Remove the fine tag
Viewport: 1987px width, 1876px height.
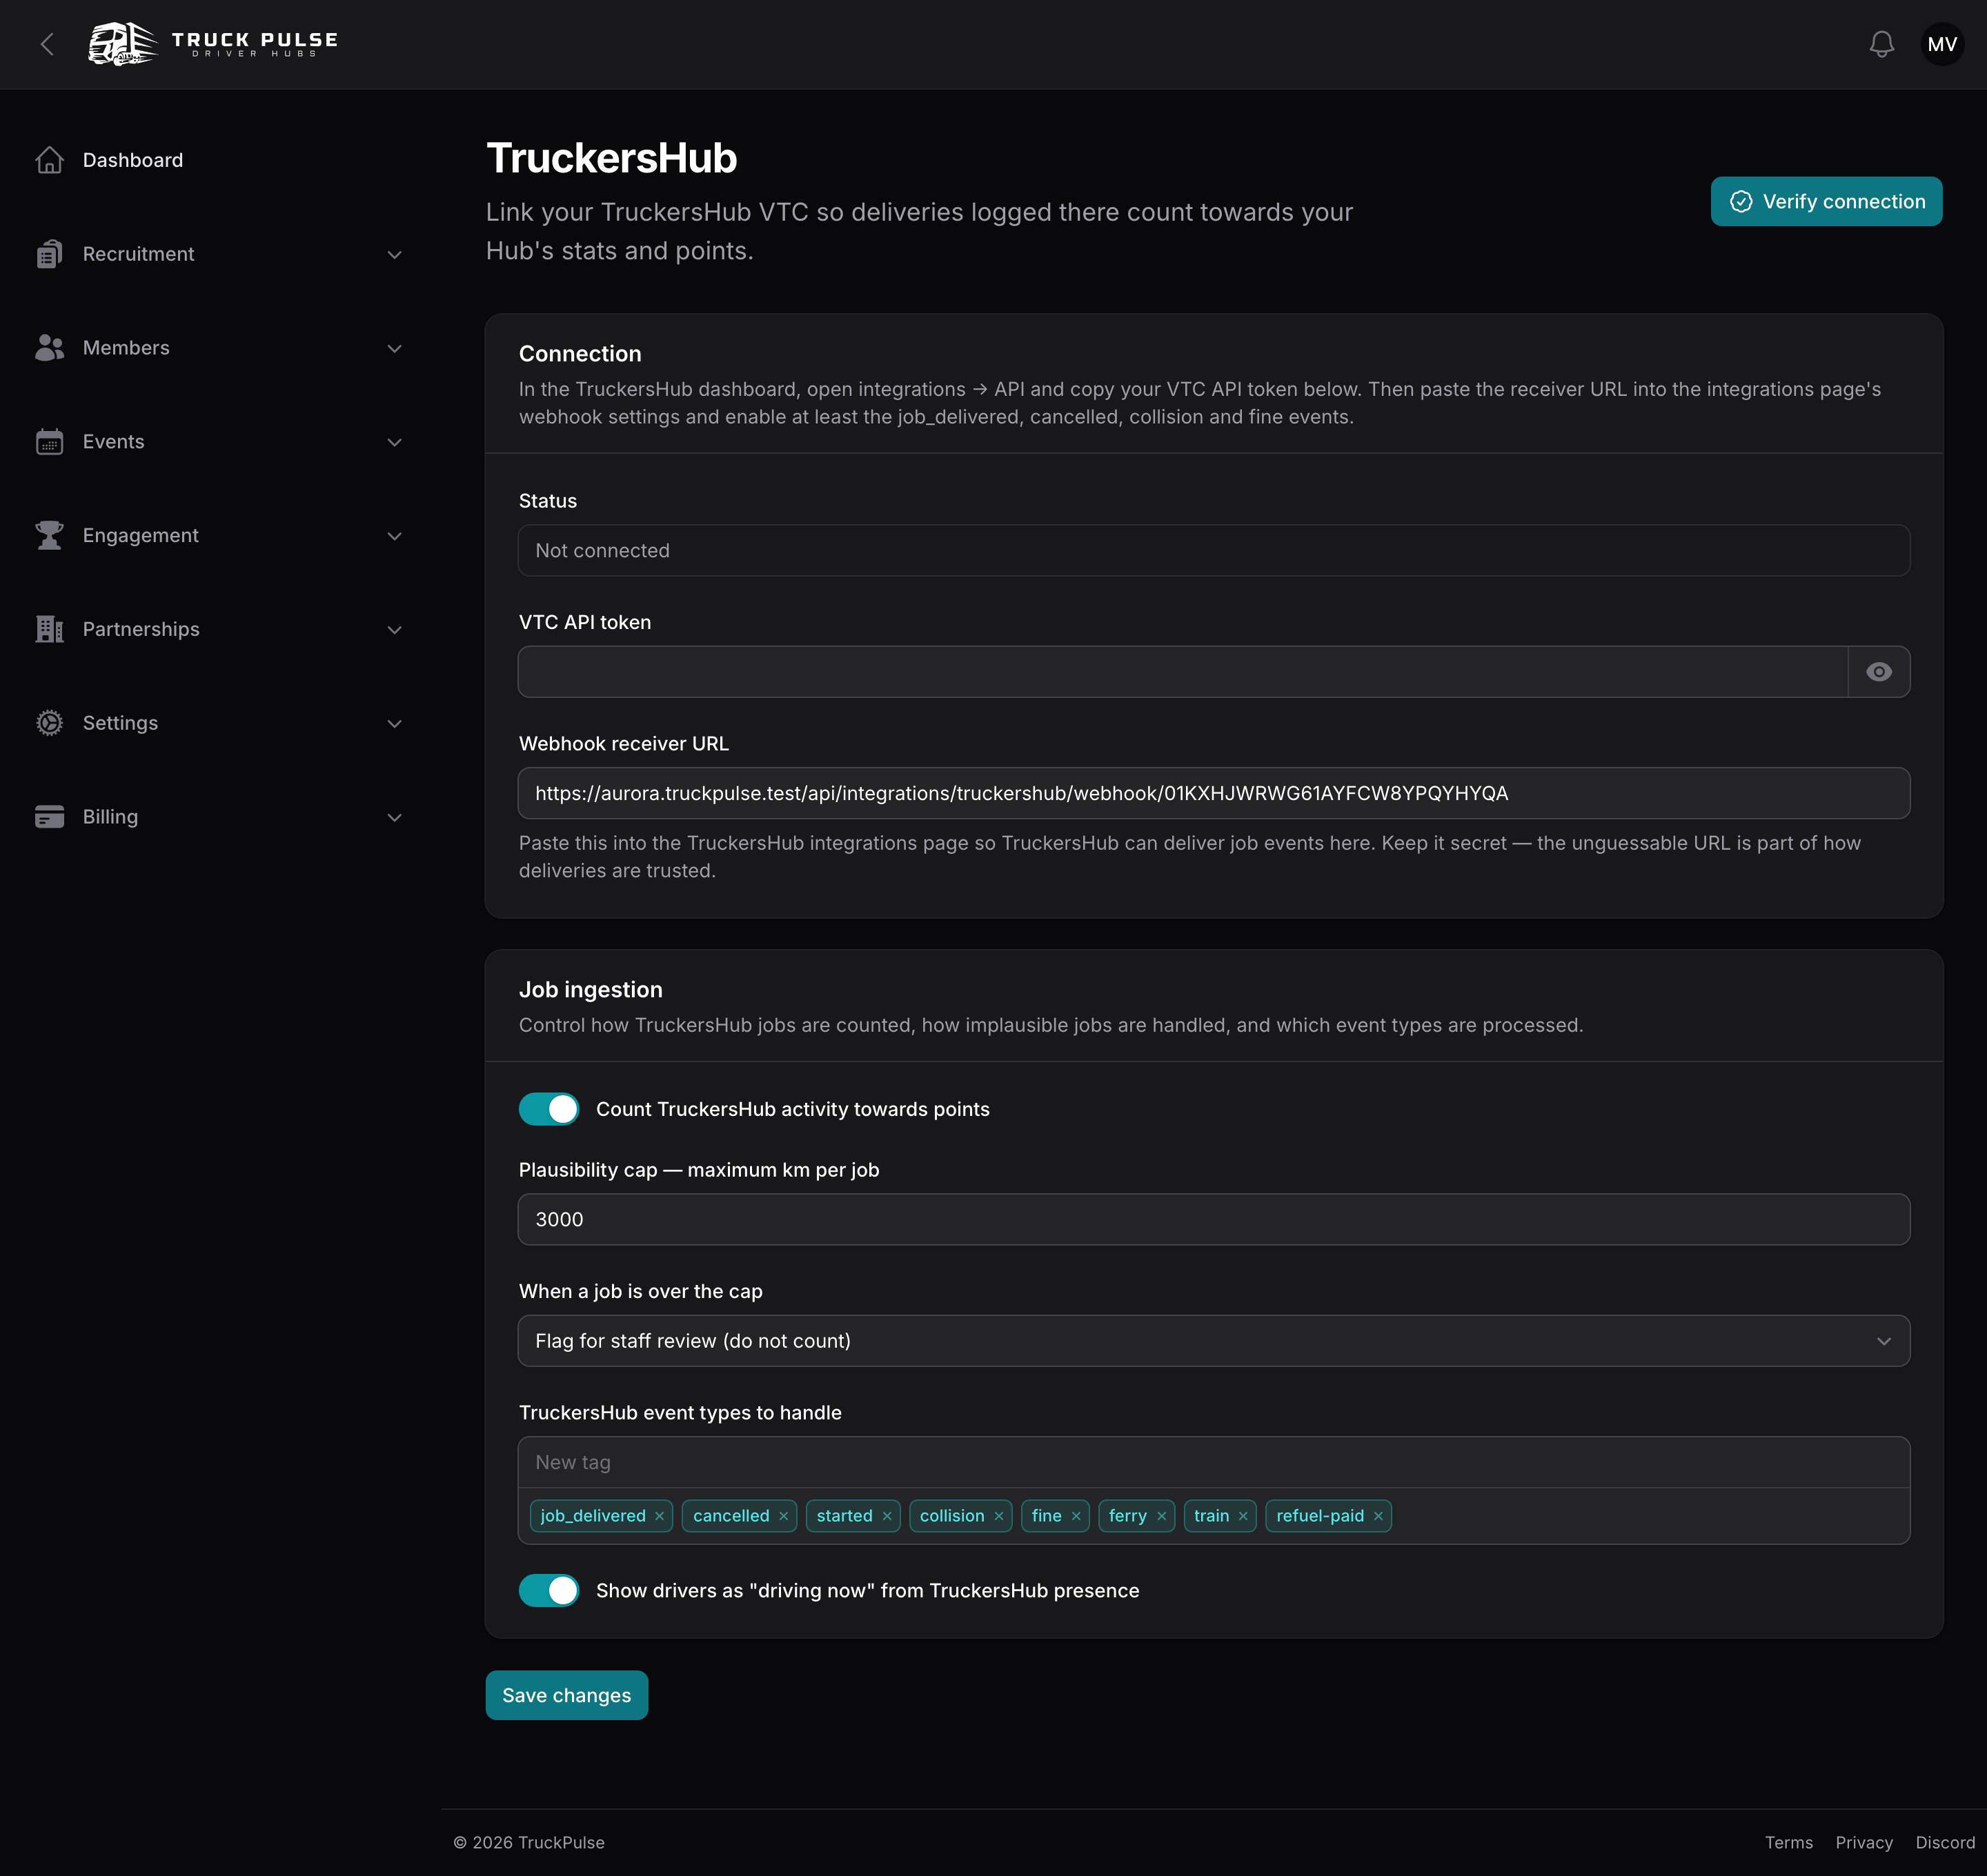[x=1076, y=1516]
